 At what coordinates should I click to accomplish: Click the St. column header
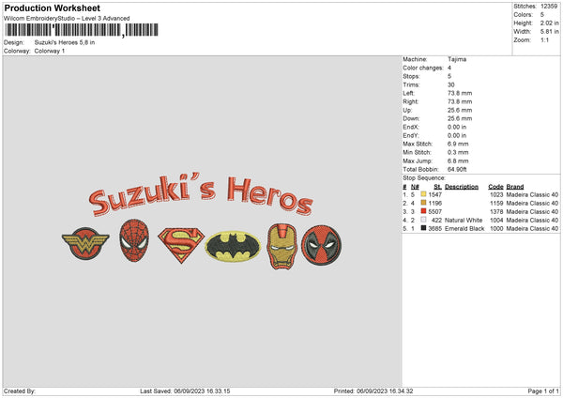click(437, 186)
